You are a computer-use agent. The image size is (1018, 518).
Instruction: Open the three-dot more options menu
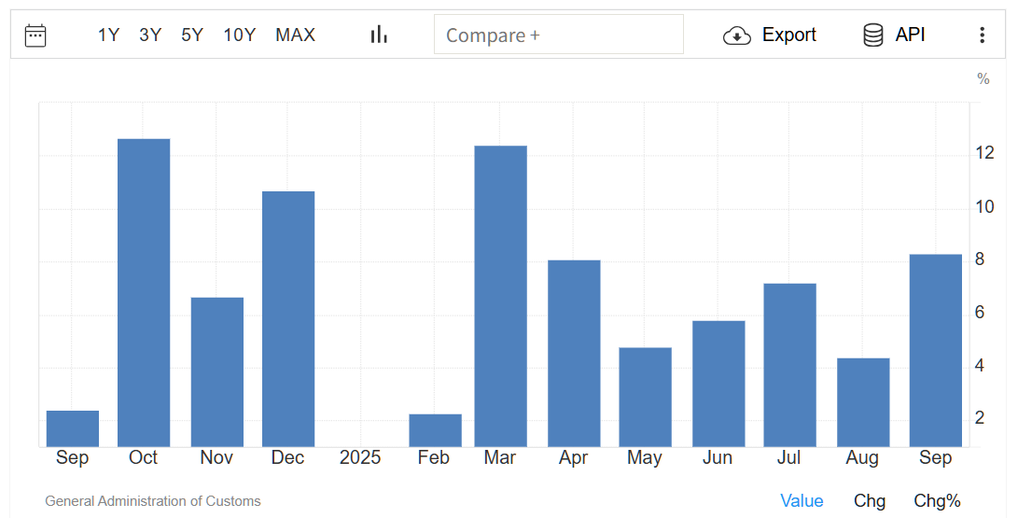[x=982, y=35]
